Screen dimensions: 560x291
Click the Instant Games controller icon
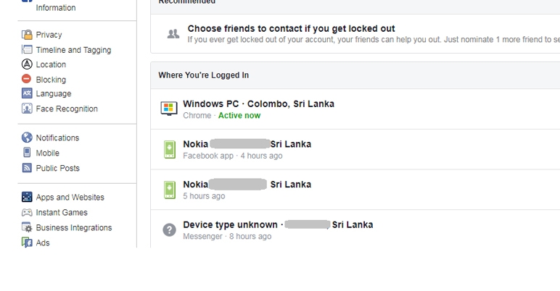pos(27,213)
